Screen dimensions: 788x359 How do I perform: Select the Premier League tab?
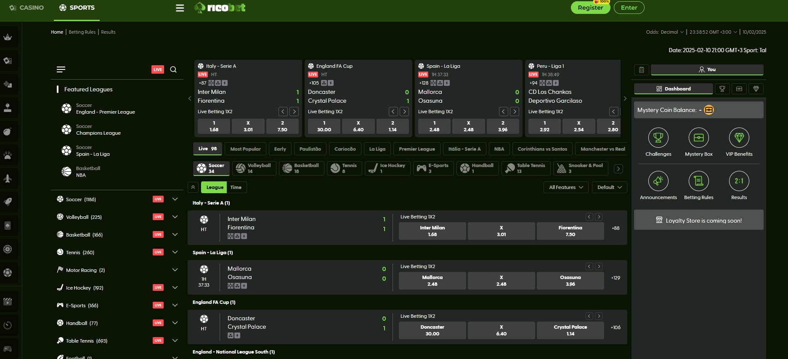coord(417,149)
